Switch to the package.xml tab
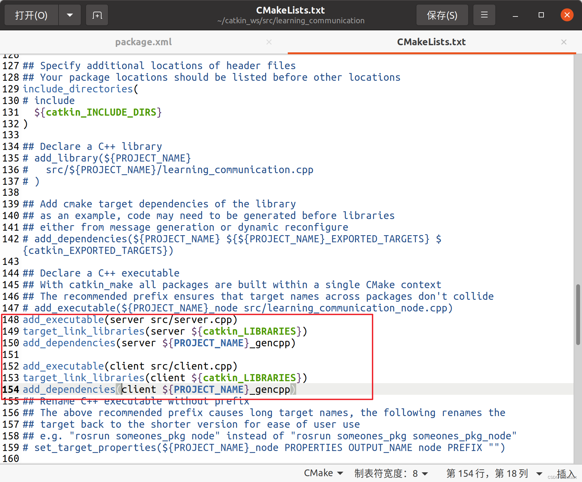This screenshot has width=582, height=482. point(144,42)
